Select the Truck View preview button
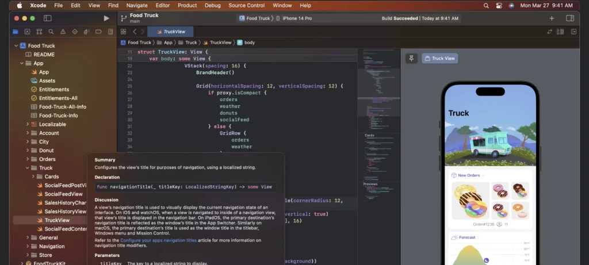The width and height of the screenshot is (589, 265). pos(439,58)
